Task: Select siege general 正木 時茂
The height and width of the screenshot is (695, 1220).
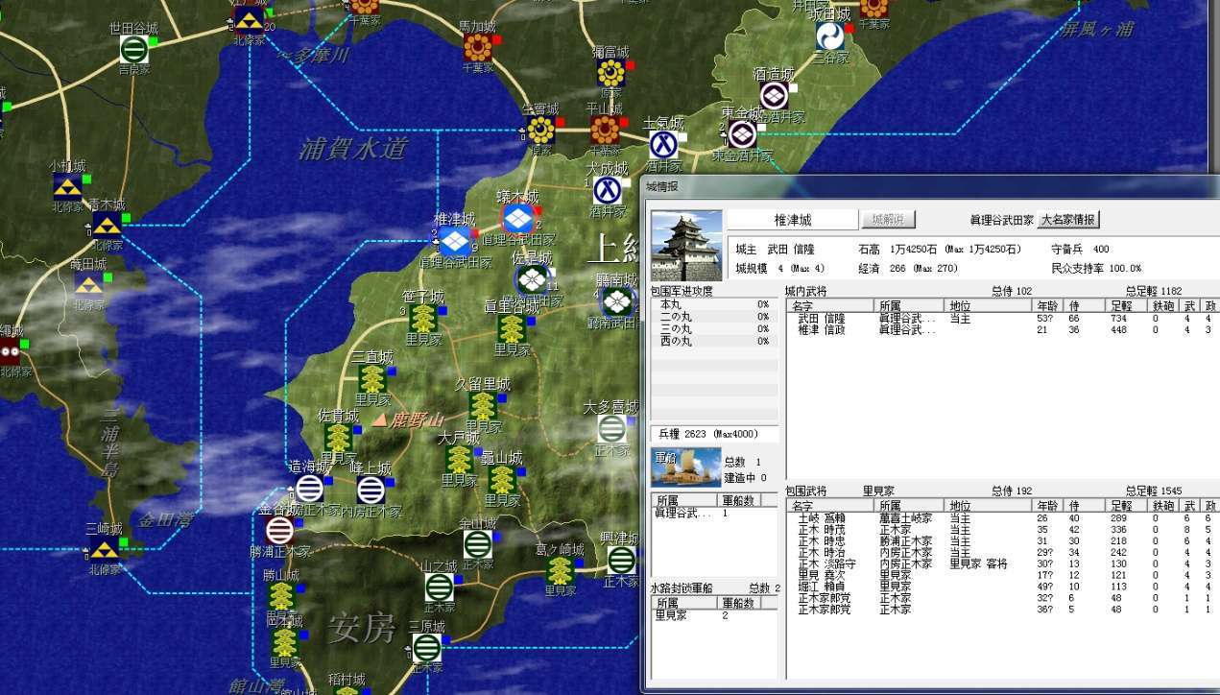Action: tap(1002, 530)
